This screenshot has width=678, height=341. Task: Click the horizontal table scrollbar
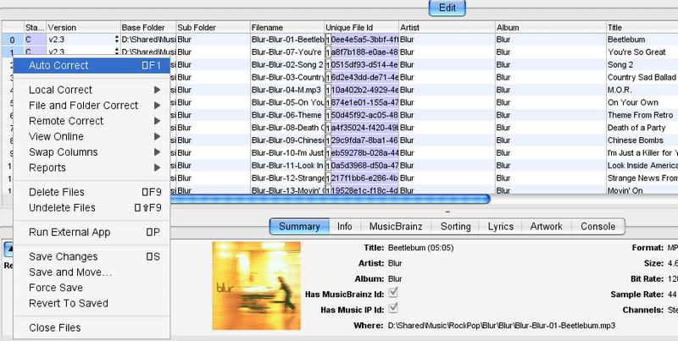[329, 199]
